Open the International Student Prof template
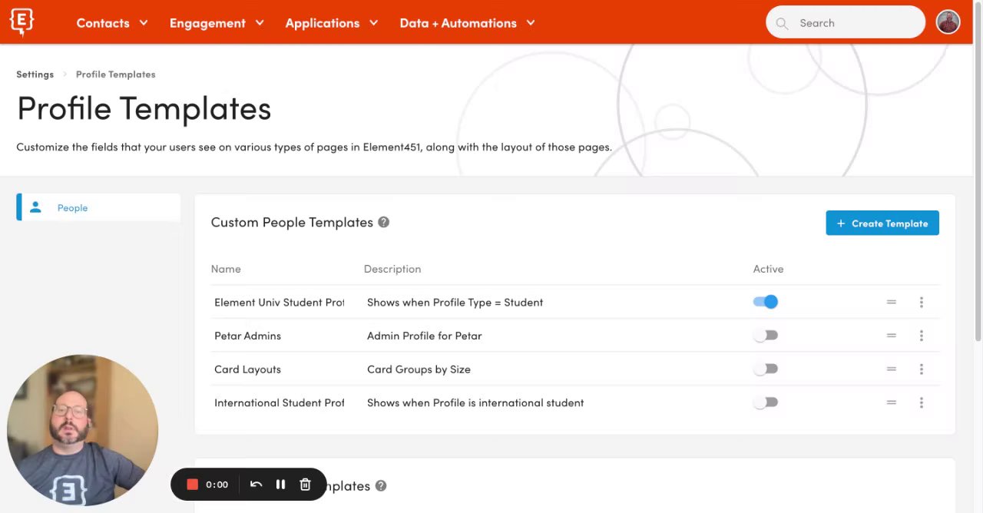 [x=279, y=402]
